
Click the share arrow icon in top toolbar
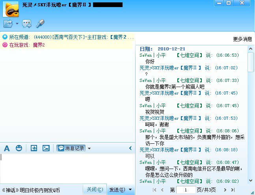coord(8,24)
